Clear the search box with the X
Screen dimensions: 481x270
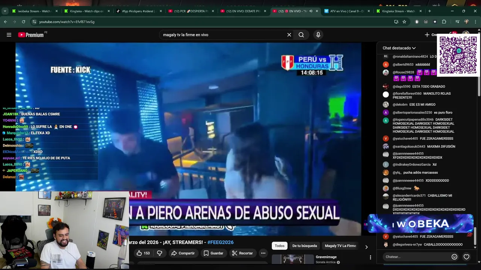coord(289,35)
